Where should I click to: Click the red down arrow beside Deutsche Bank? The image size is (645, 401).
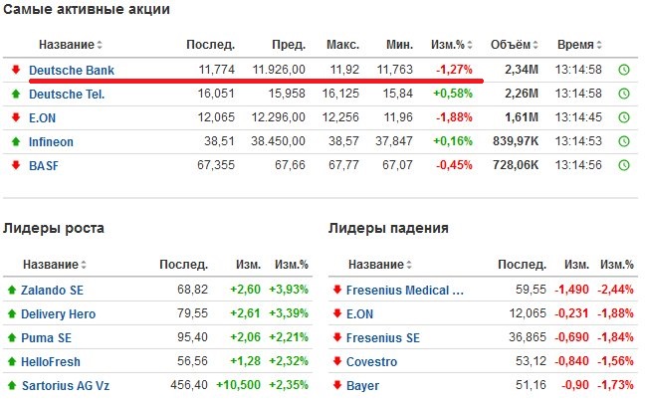(x=16, y=70)
